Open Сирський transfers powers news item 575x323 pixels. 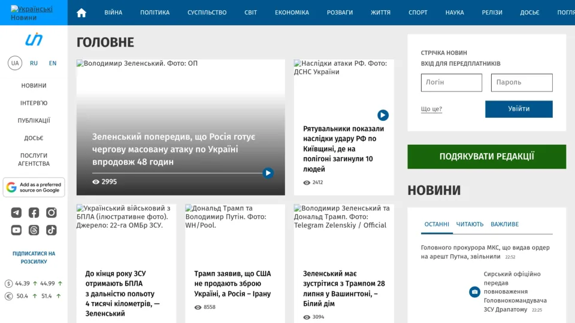515,291
